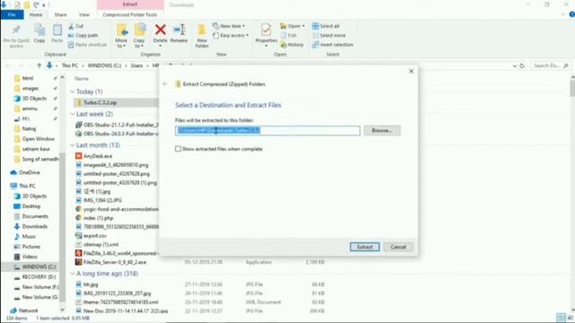Click the Cancel button

click(398, 247)
